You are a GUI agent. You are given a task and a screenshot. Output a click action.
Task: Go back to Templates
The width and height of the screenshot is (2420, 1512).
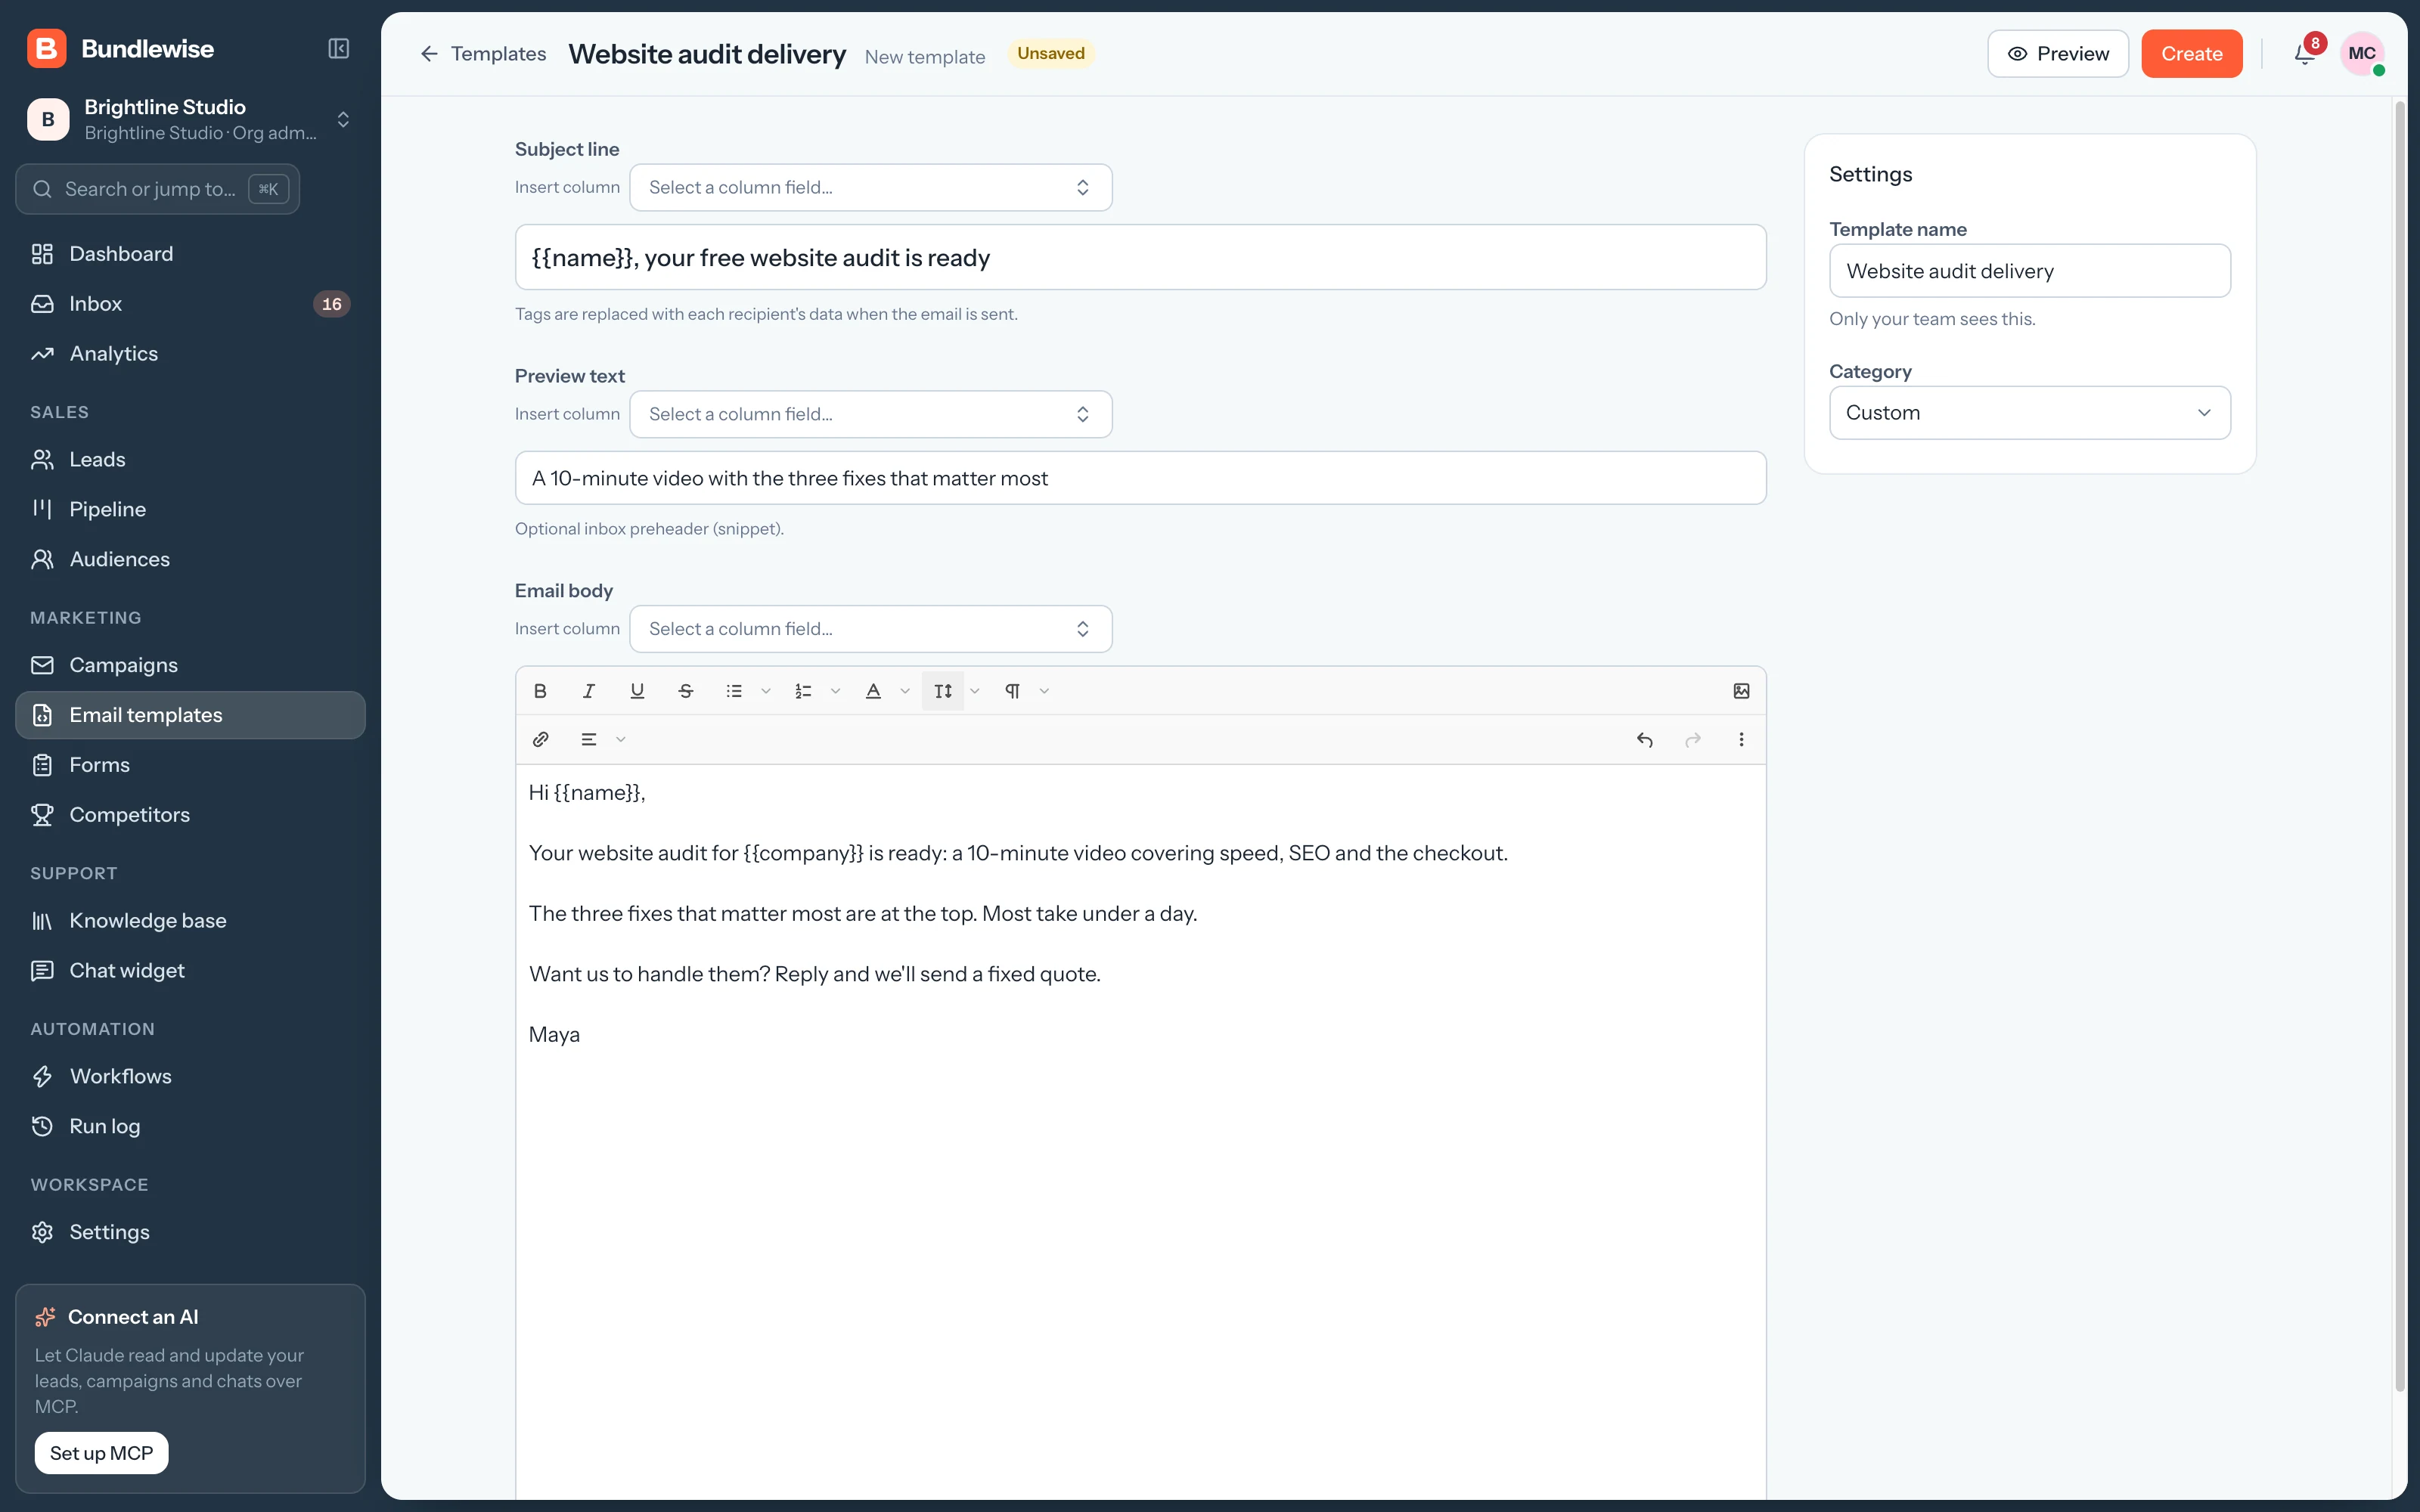coord(483,54)
